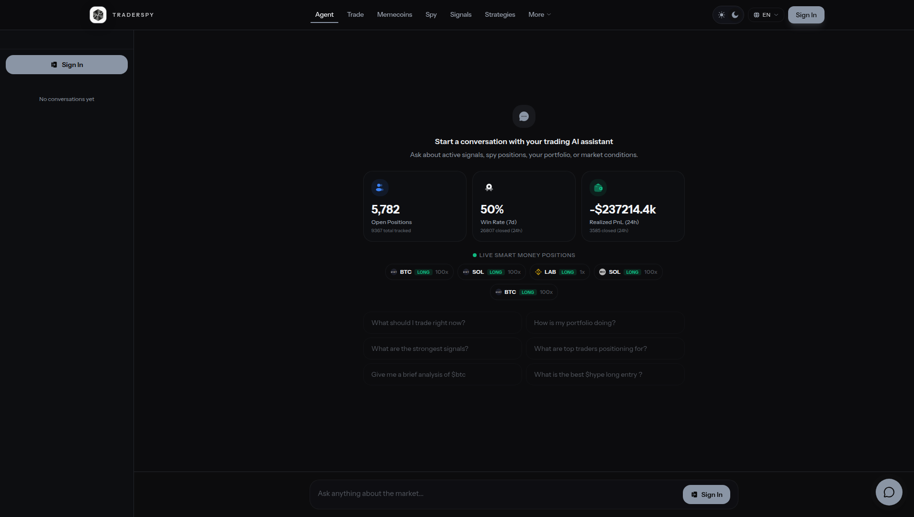
Task: Click '9367 total tracked' text
Action: [391, 231]
